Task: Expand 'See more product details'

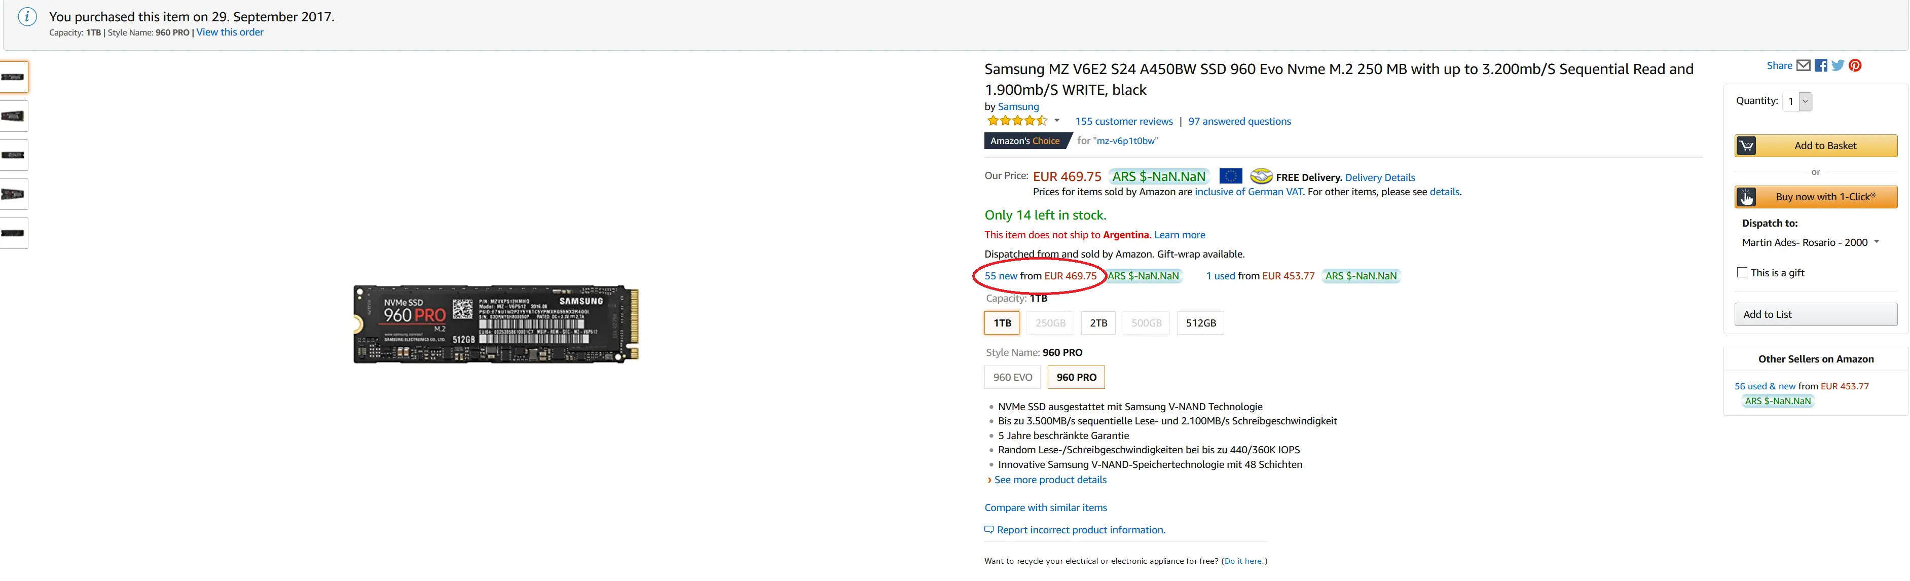Action: [1050, 480]
